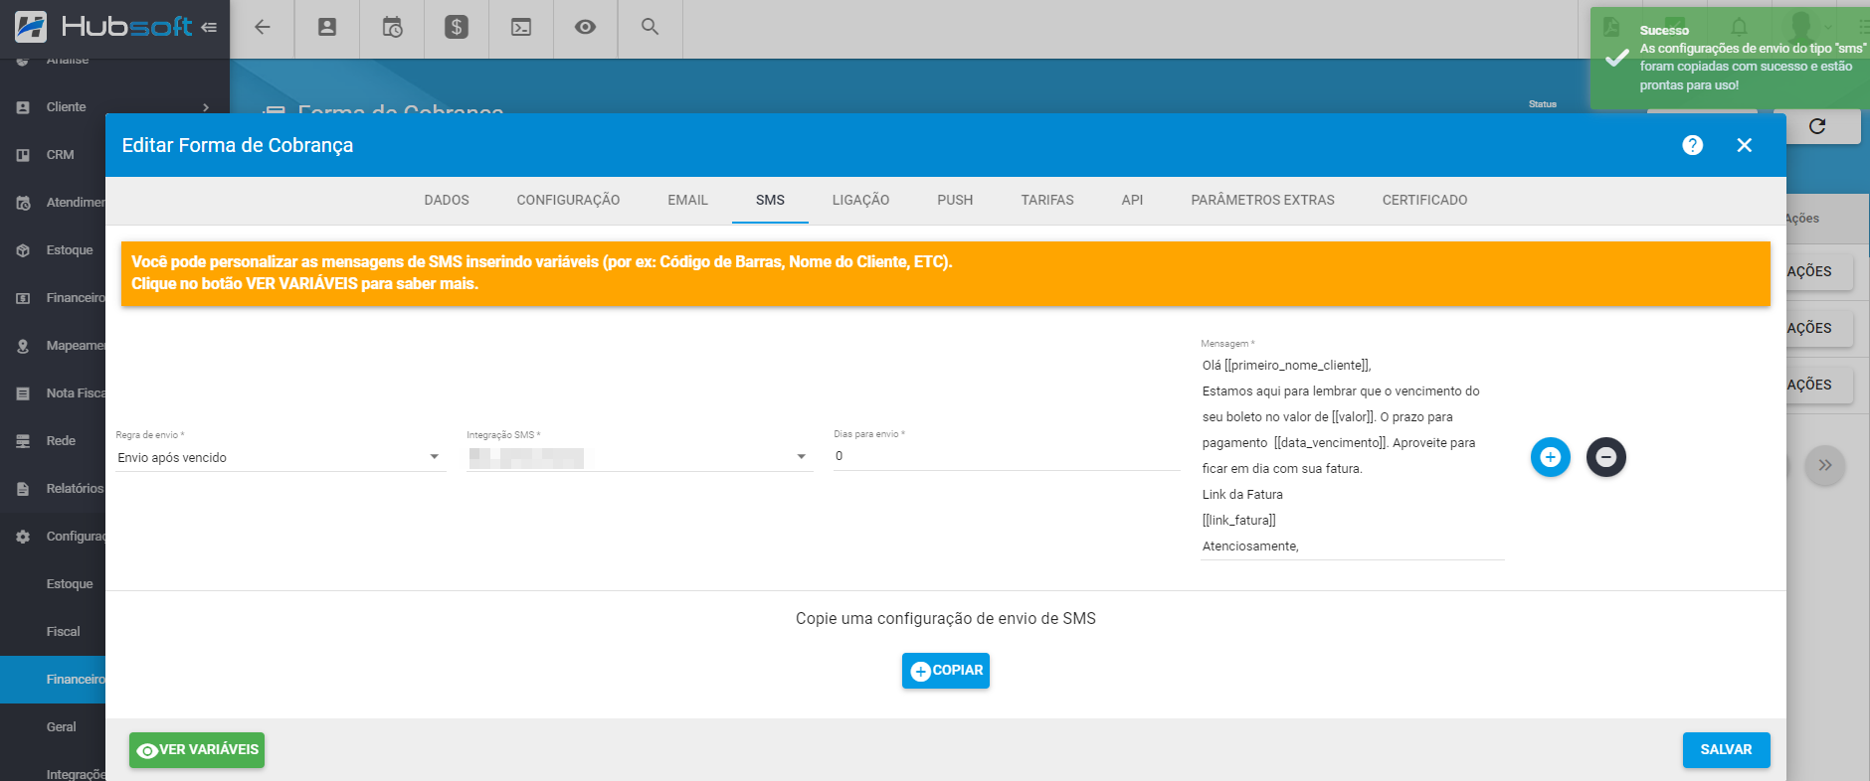Open the PARÂMETROS EXTRAS tab
Image resolution: width=1870 pixels, height=781 pixels.
pos(1262,200)
